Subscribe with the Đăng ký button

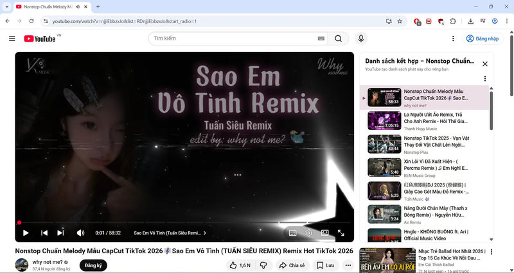(x=93, y=265)
